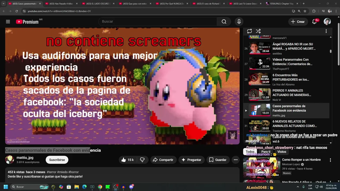Click the Crear button
340x191 pixels.
(298, 22)
